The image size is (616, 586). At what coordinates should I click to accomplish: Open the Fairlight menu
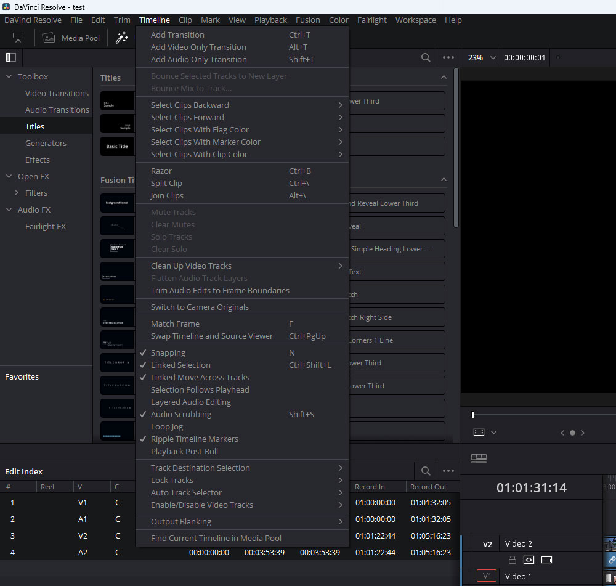[371, 20]
